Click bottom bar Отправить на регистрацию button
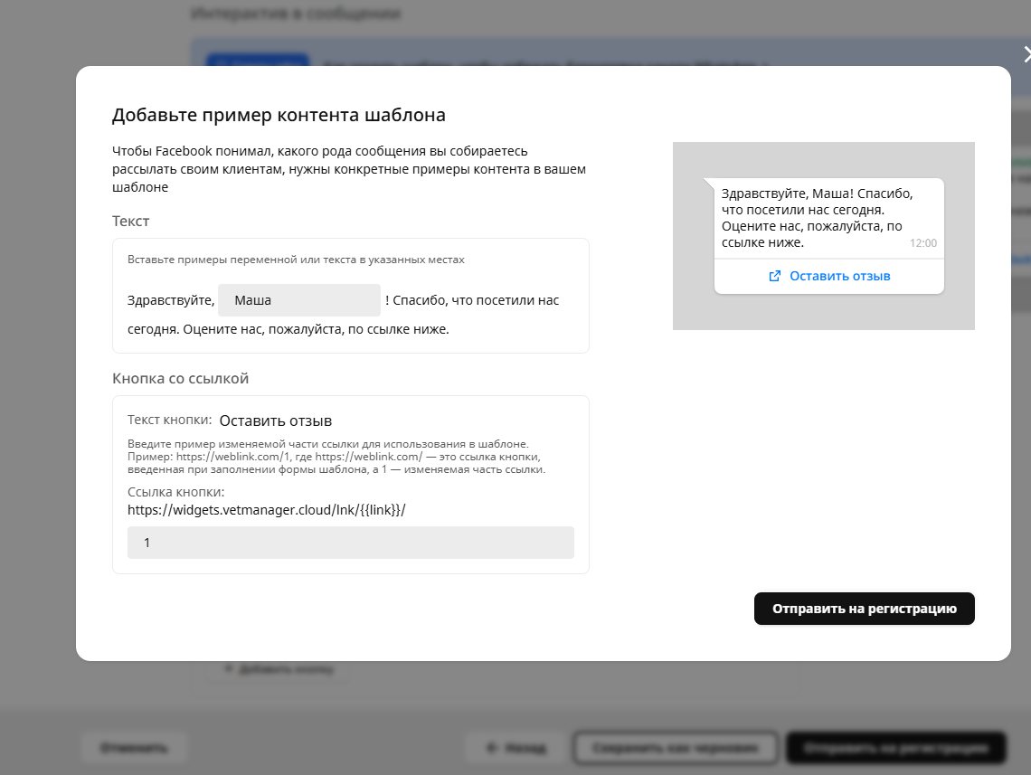 (x=895, y=749)
